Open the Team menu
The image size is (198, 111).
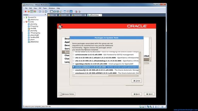45,8
